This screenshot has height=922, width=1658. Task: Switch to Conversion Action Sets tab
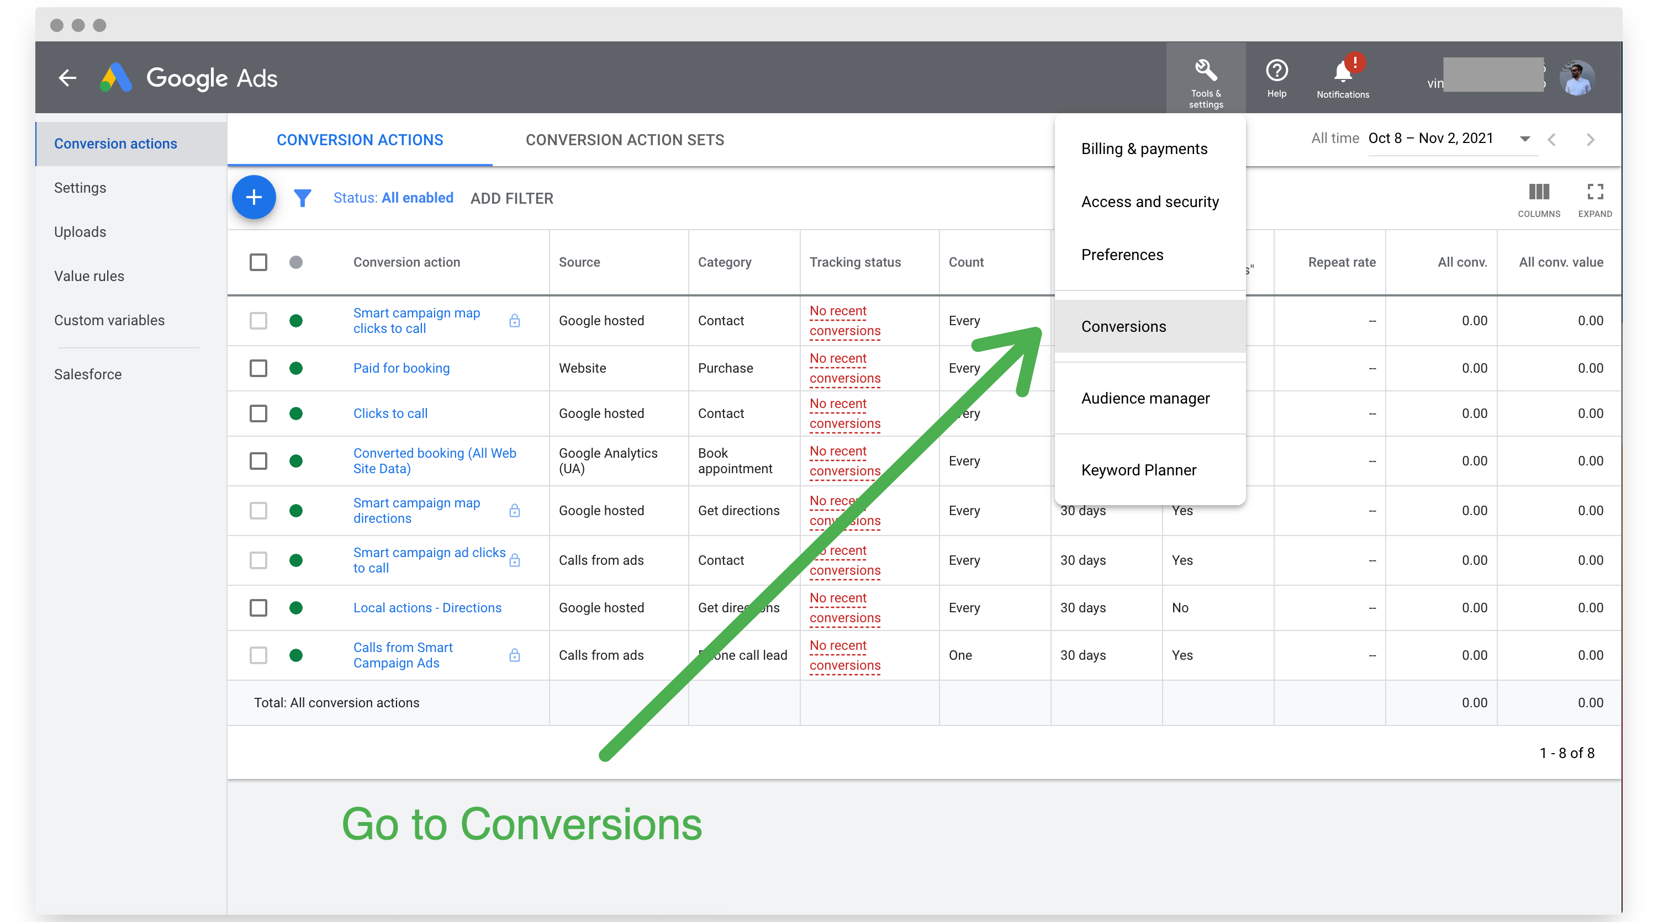[624, 140]
